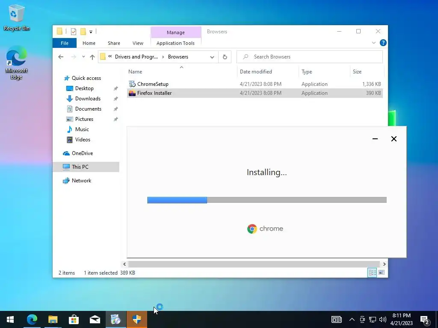
Task: Launch Microsoft Edge desktop shortcut
Action: click(17, 63)
